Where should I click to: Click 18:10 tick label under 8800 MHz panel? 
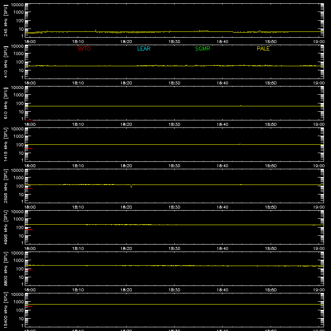click(78, 290)
